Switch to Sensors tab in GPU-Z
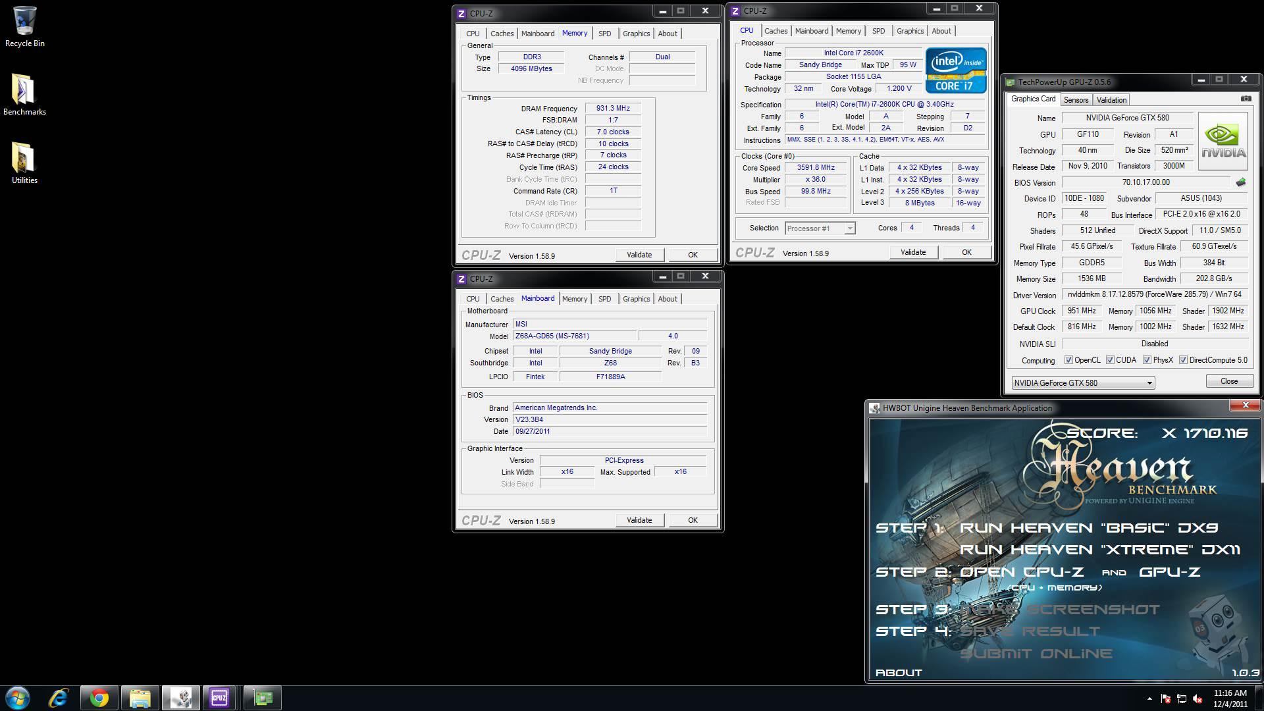The height and width of the screenshot is (711, 1264). 1076,100
